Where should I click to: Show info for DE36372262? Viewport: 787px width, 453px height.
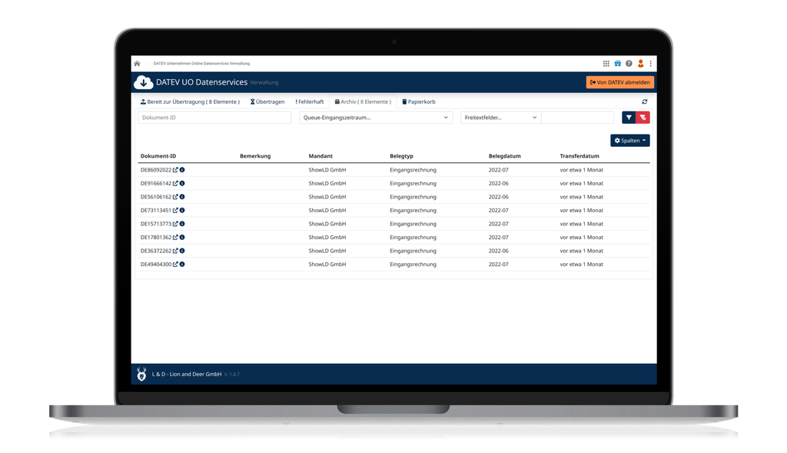point(182,251)
